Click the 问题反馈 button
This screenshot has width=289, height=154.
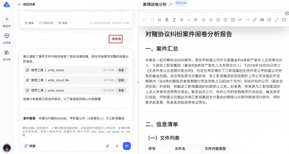tap(46, 23)
